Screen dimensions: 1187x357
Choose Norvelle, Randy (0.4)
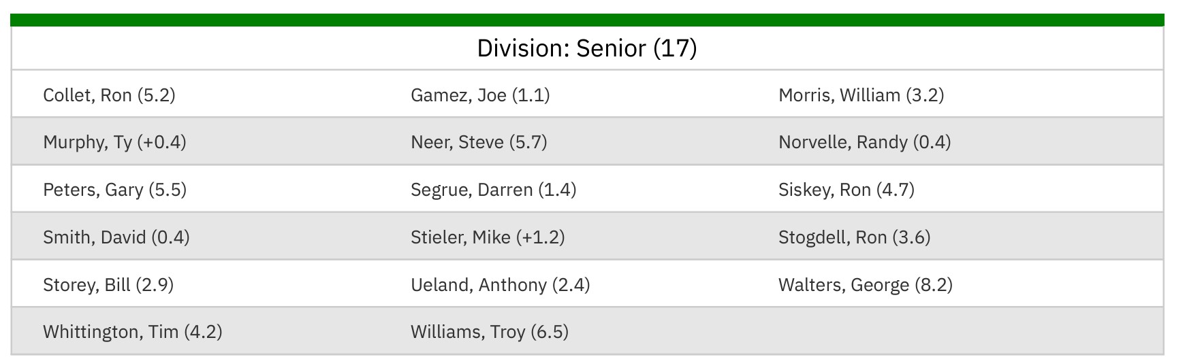(x=864, y=142)
